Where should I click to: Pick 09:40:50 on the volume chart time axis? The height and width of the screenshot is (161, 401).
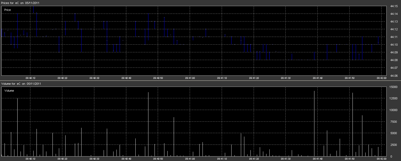click(158, 159)
